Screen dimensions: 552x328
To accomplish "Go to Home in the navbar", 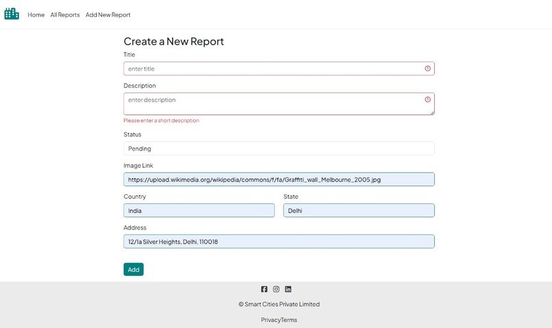I will [x=36, y=15].
